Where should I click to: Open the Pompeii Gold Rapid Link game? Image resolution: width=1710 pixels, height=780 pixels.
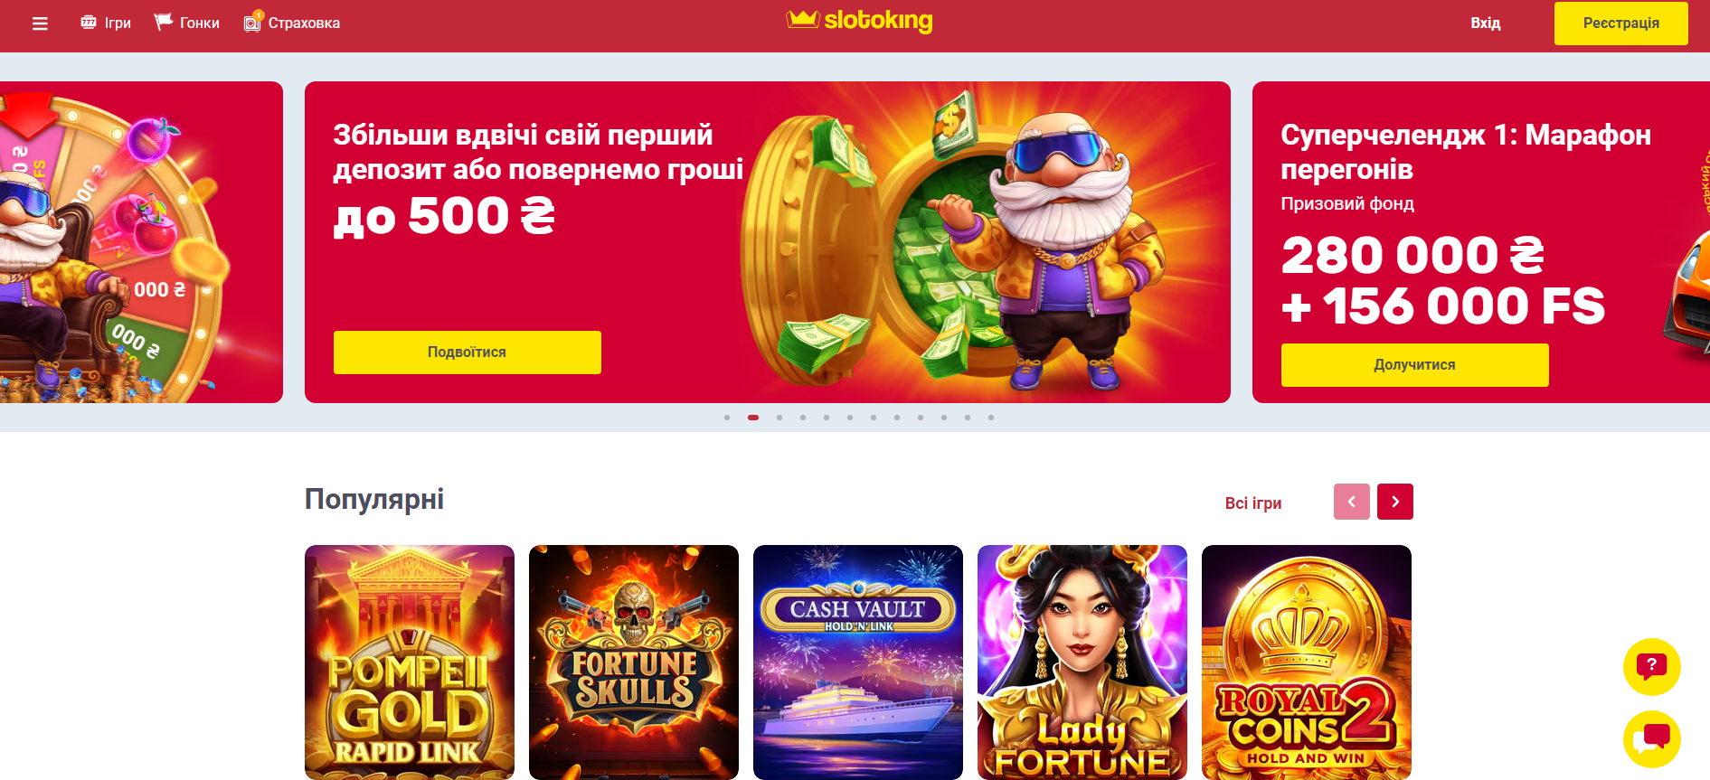[x=410, y=663]
